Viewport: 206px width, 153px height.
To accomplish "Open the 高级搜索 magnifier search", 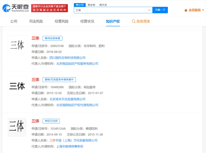I will (x=141, y=21).
